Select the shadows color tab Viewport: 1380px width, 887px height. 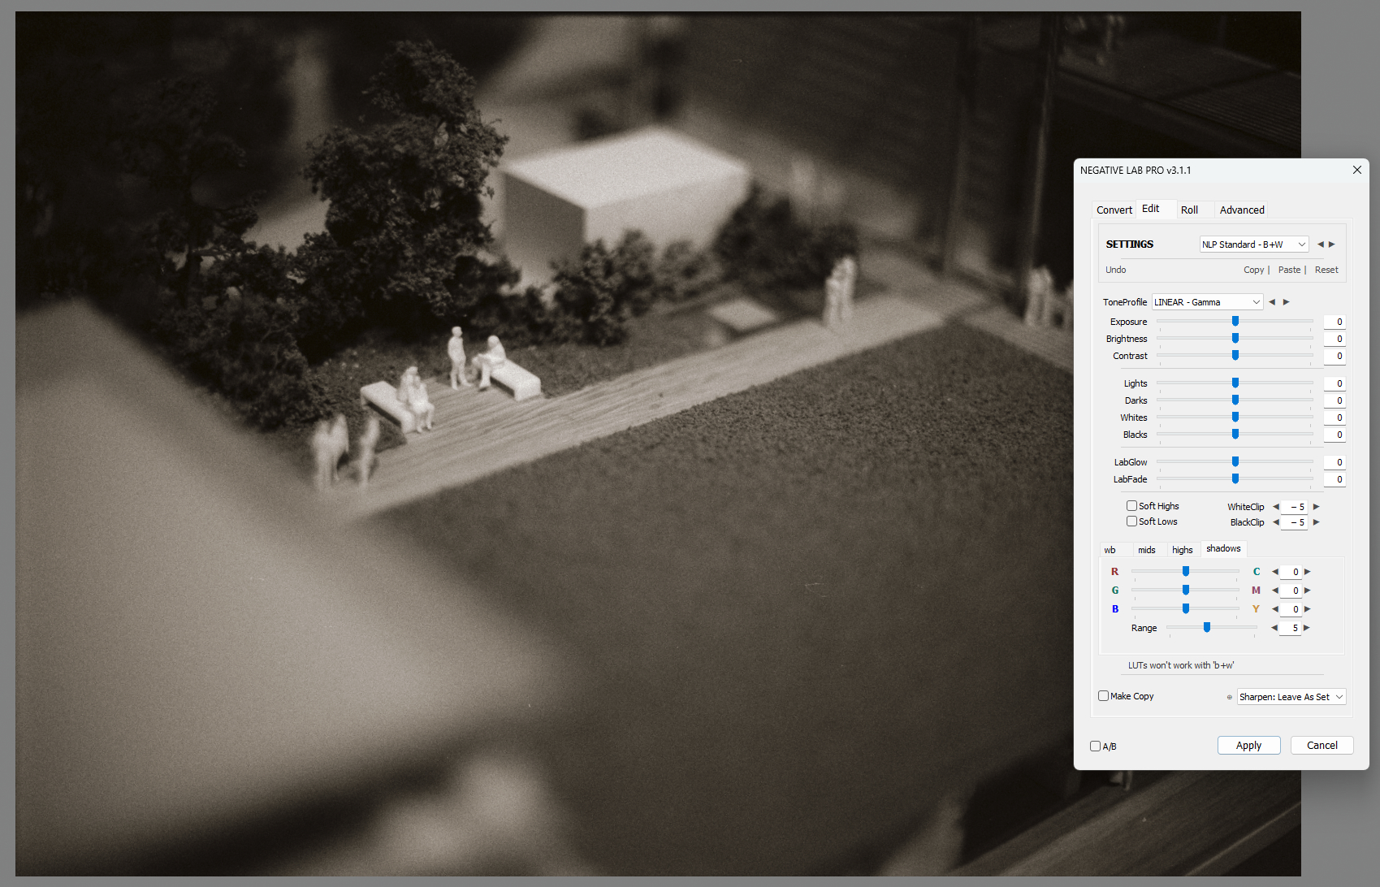coord(1223,549)
